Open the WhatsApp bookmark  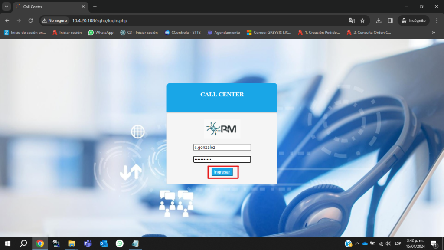[101, 33]
